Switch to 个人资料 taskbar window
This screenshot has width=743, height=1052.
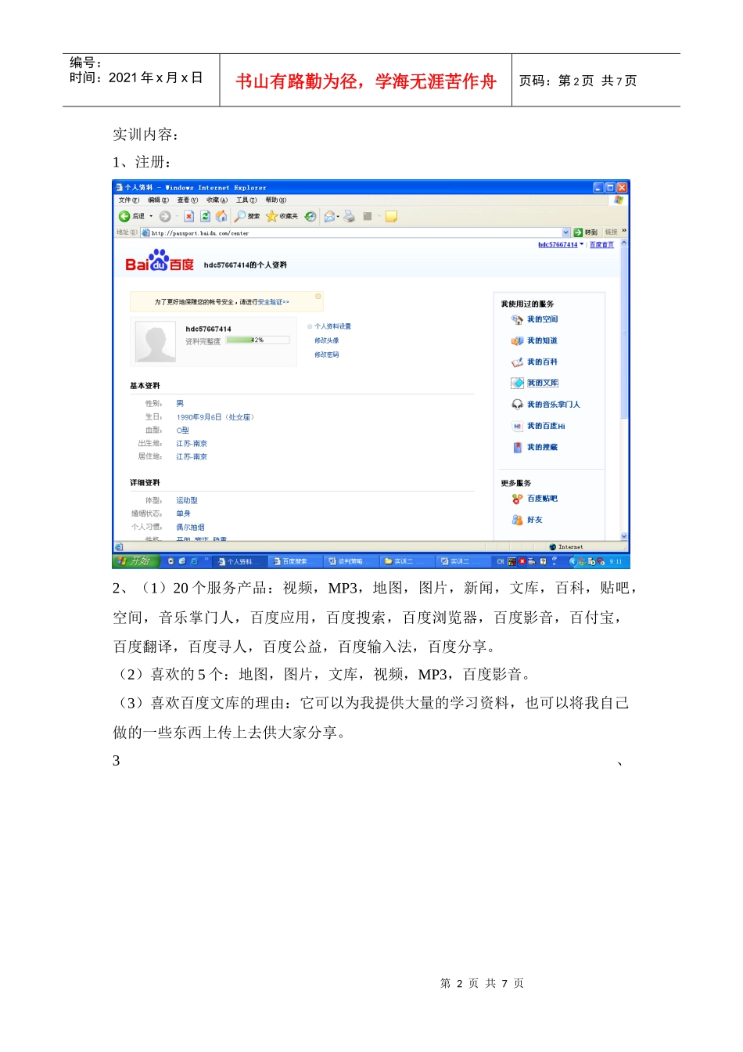click(x=239, y=561)
